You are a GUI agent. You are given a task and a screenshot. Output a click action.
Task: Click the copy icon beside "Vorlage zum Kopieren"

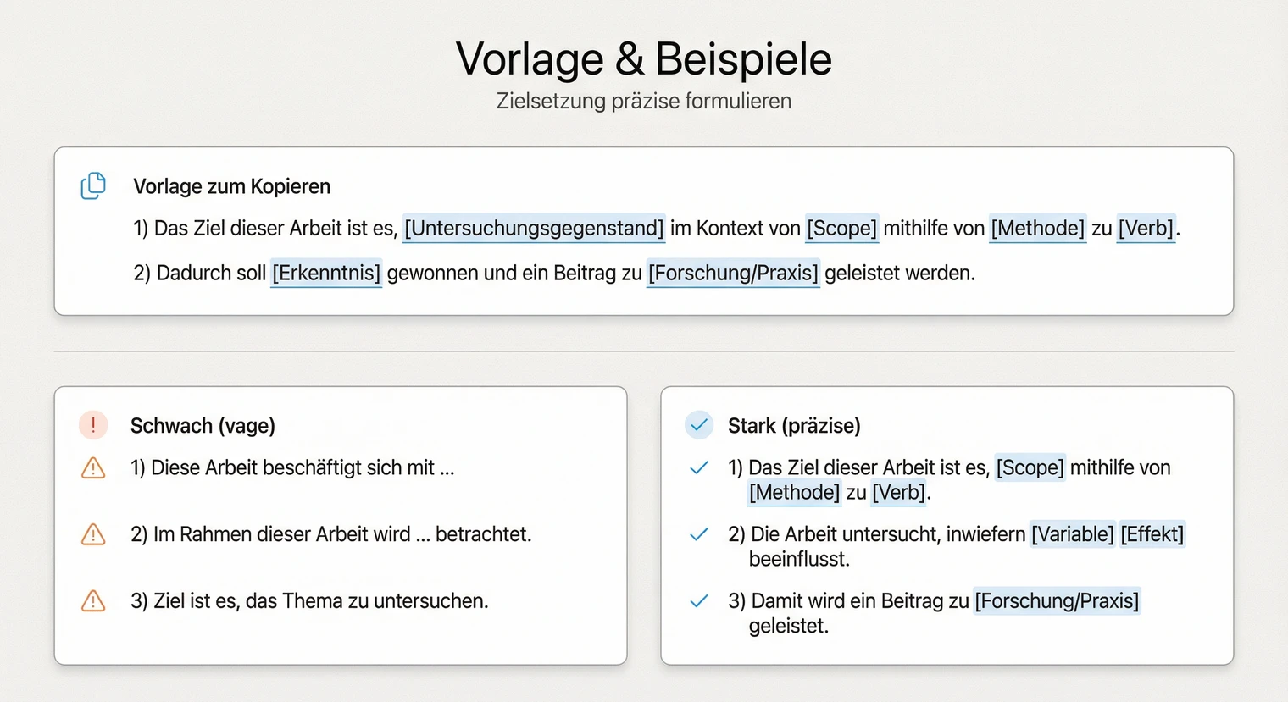point(93,185)
